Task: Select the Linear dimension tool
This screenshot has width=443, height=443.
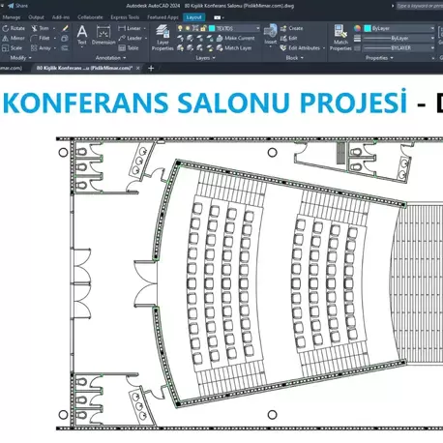Action: coord(130,28)
